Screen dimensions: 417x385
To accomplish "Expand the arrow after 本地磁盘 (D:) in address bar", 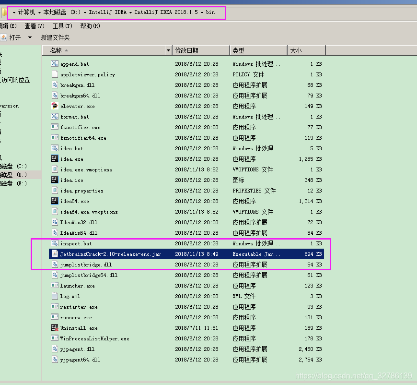I will (85, 12).
